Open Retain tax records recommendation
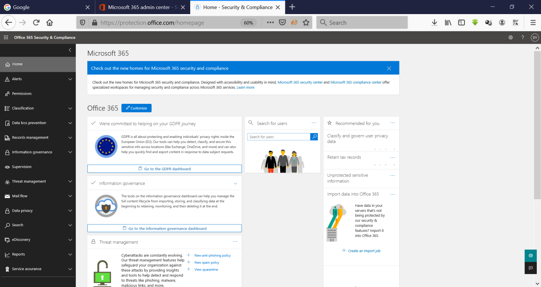 pyautogui.click(x=344, y=157)
